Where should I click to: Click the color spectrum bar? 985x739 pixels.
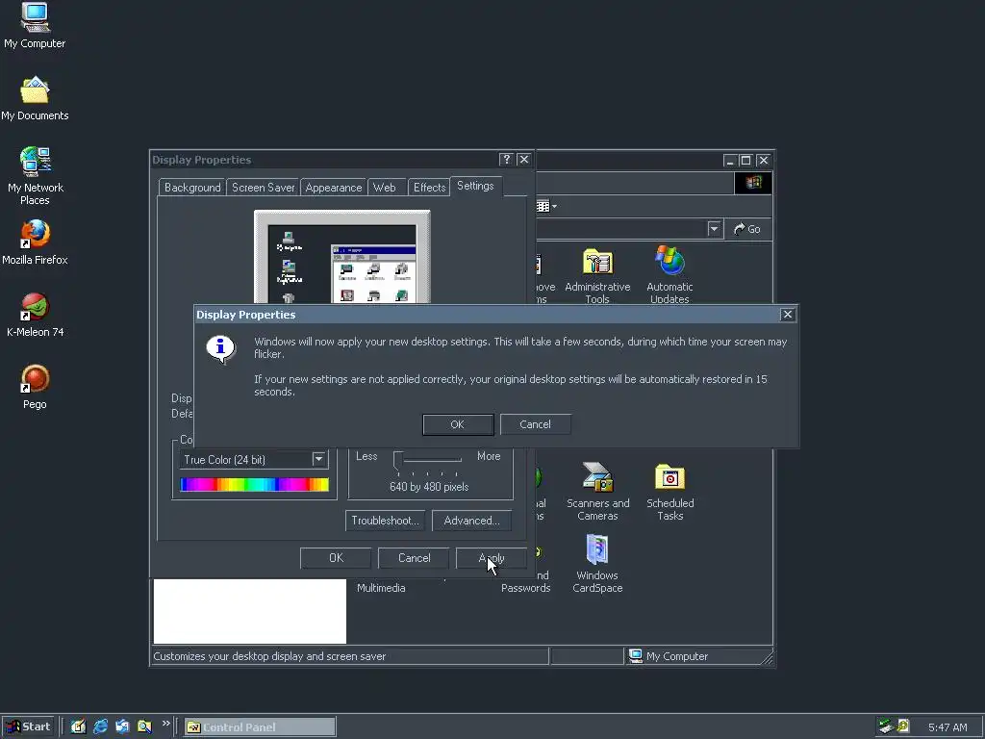(254, 485)
